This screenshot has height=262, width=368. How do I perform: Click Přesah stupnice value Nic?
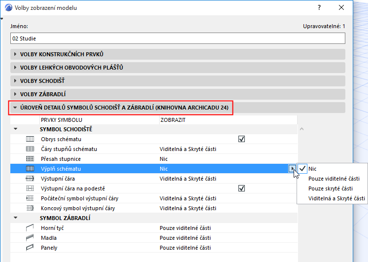click(x=164, y=159)
